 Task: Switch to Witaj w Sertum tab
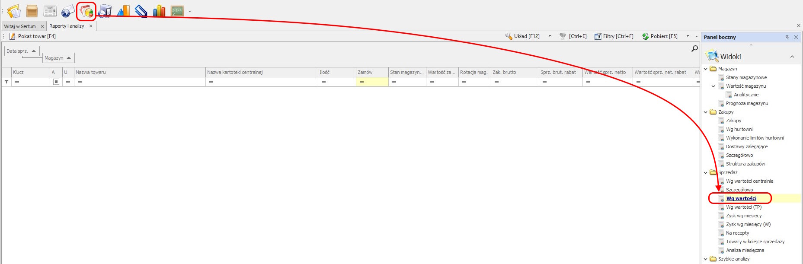coord(20,26)
